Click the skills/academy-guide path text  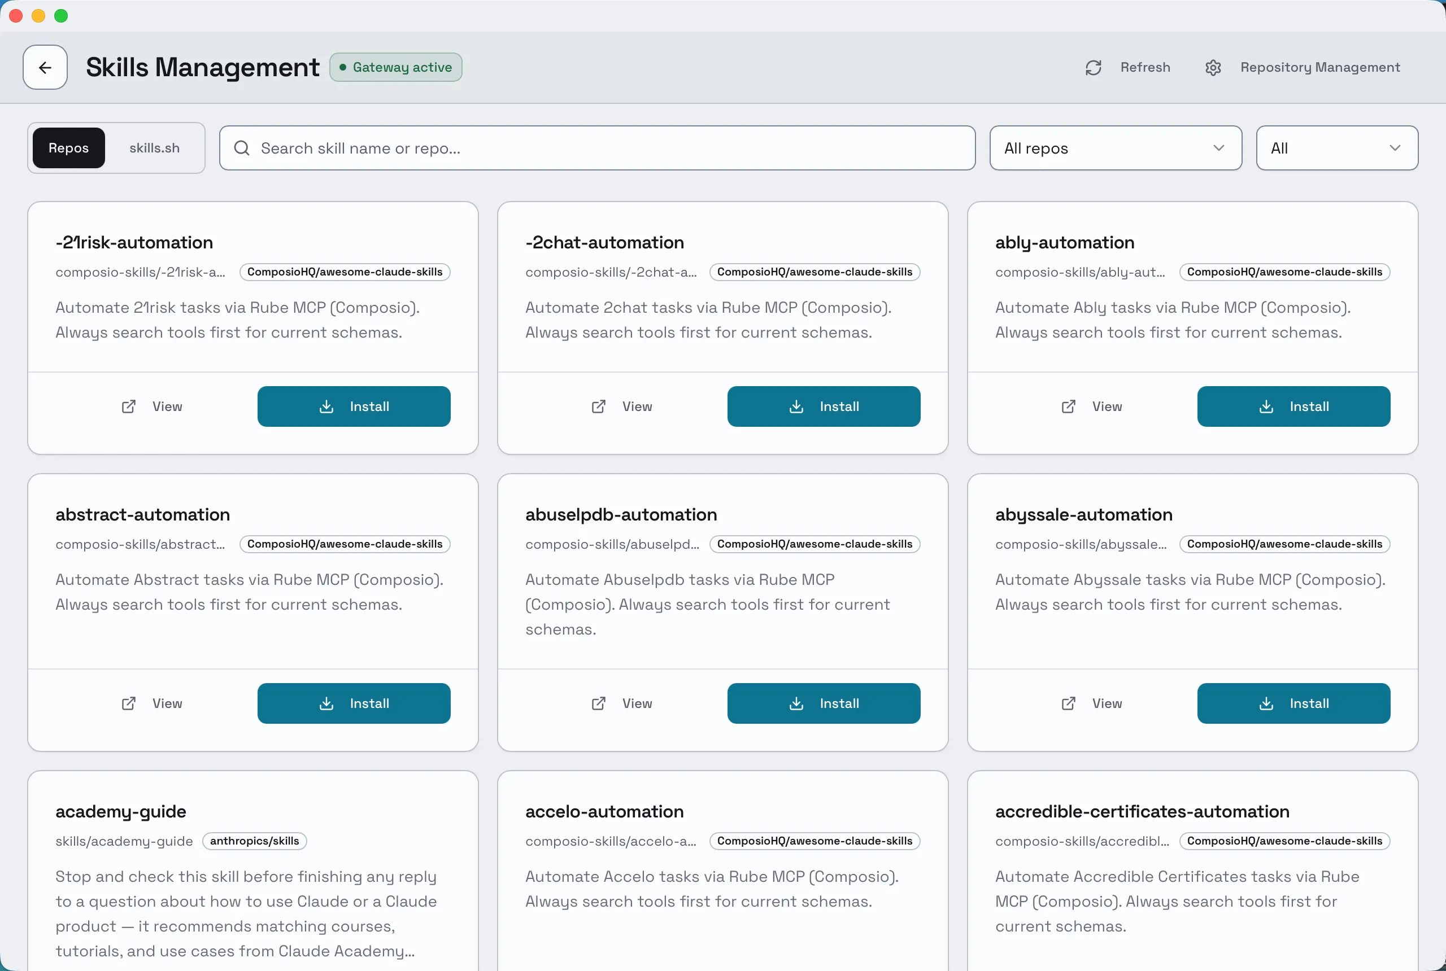(124, 841)
